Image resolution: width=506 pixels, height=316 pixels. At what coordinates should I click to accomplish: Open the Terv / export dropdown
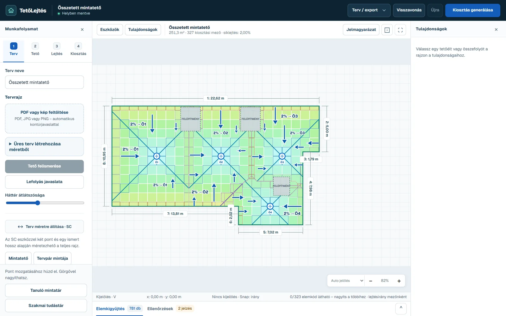tap(369, 10)
